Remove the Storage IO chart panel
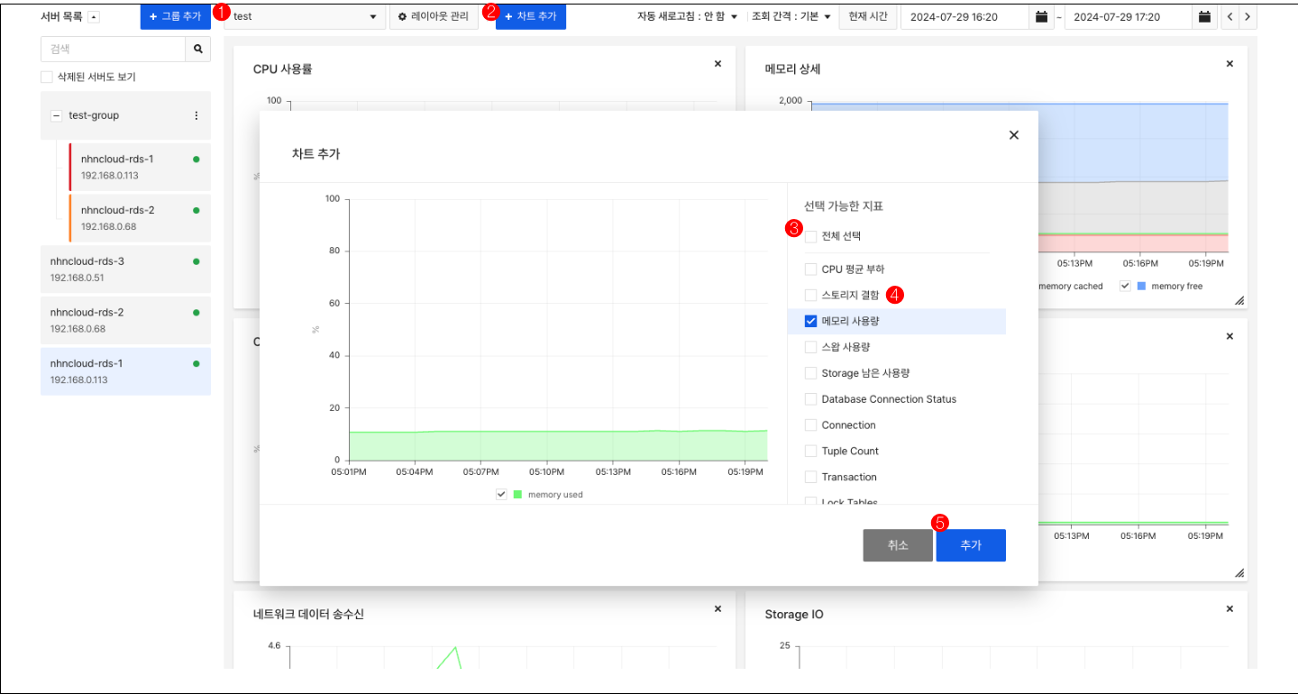The width and height of the screenshot is (1298, 694). coord(1229,608)
